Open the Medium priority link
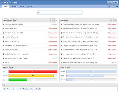This screenshot has width=119, height=93. point(5,76)
